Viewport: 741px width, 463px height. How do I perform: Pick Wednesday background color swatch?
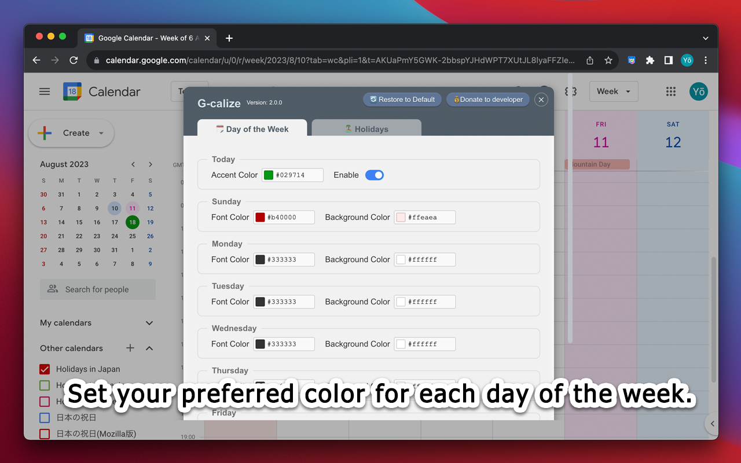401,344
